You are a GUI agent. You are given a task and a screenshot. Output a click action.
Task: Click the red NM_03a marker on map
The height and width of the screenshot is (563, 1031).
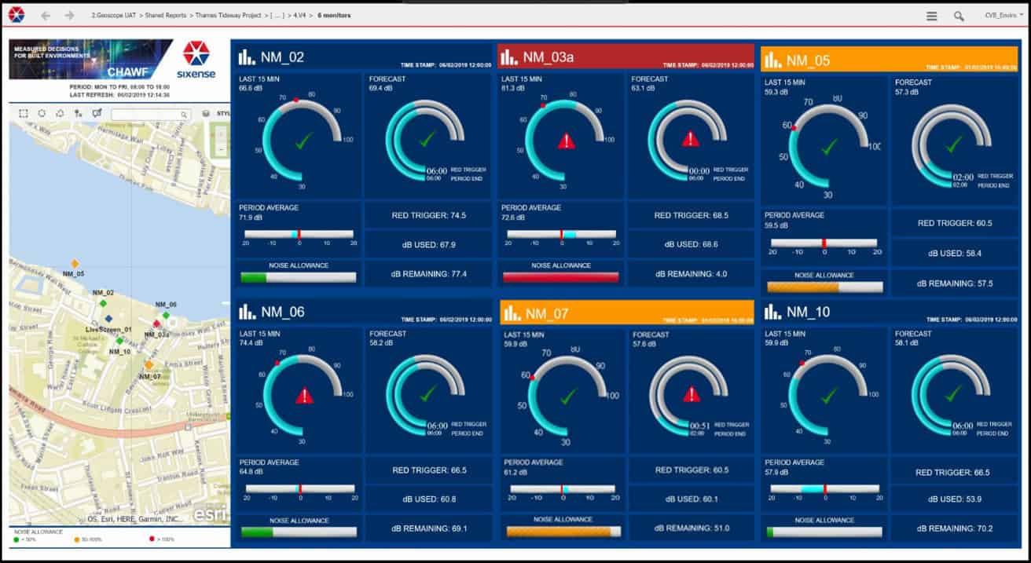[x=156, y=324]
